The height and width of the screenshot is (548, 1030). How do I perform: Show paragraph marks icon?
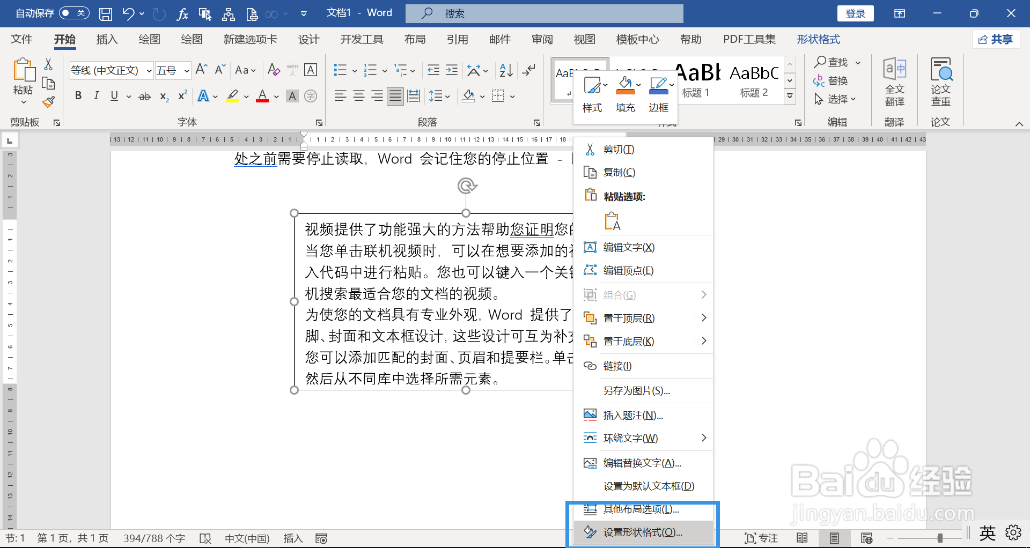(529, 70)
